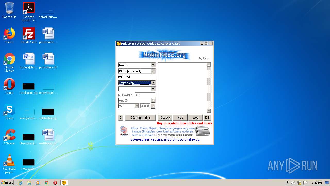Screen dimensions: 330x186
Task: Open Google Chrome desktop shortcut
Action: coord(9,63)
